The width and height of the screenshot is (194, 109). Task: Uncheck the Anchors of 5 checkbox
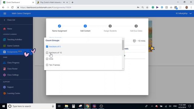point(47,47)
